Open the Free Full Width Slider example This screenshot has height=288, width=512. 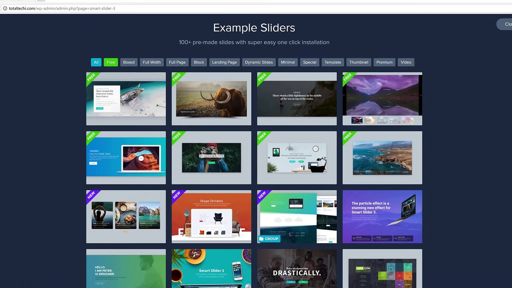pyautogui.click(x=126, y=158)
